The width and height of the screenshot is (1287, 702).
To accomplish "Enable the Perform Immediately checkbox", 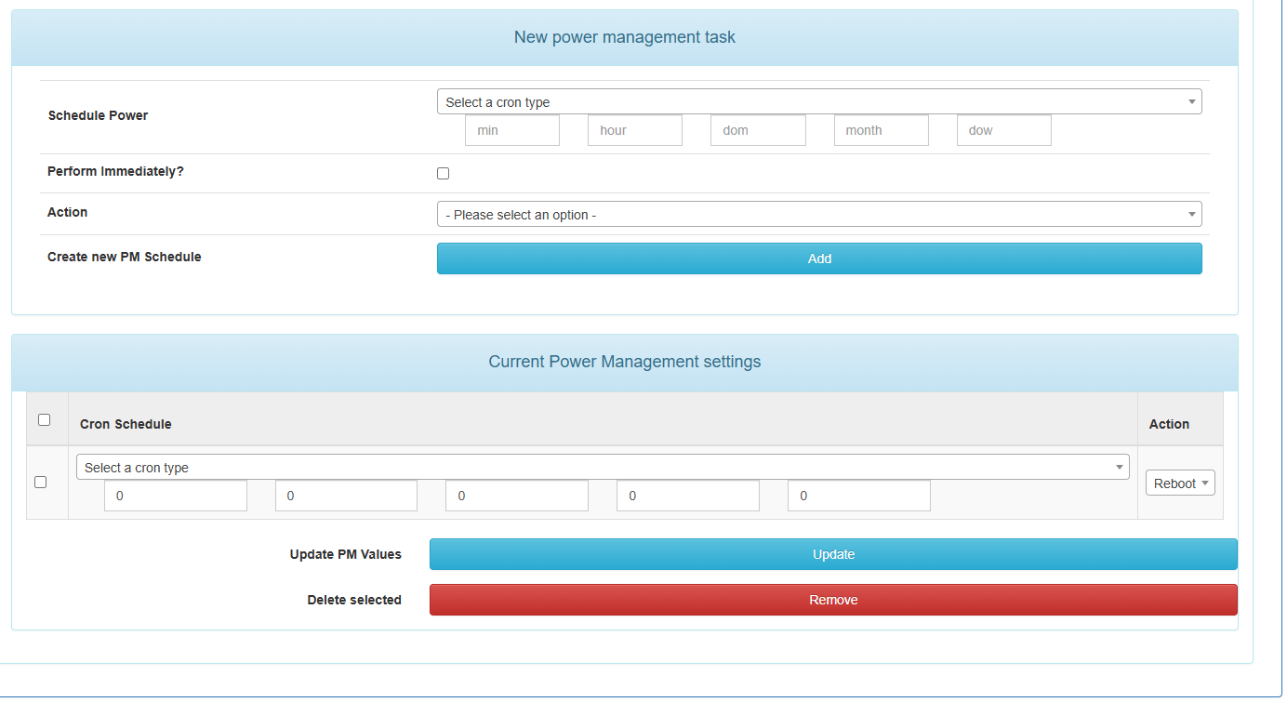I will (x=443, y=173).
